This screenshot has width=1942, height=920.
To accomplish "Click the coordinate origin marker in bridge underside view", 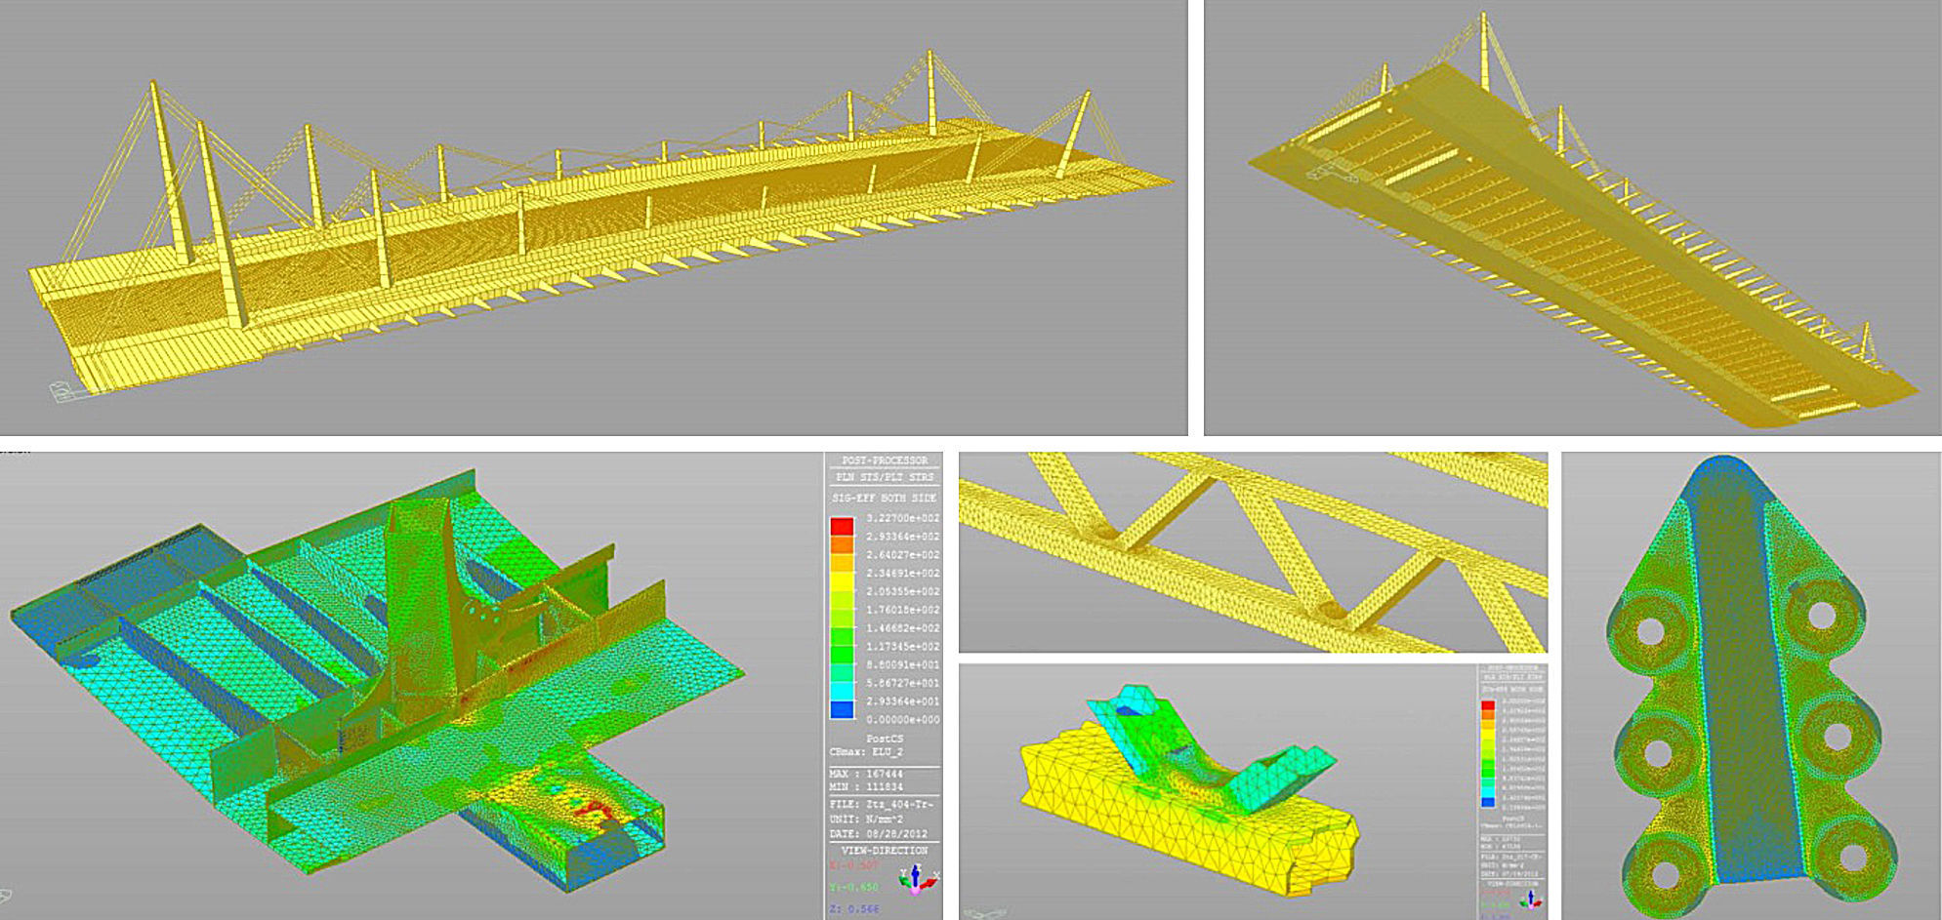I will click(x=1330, y=173).
